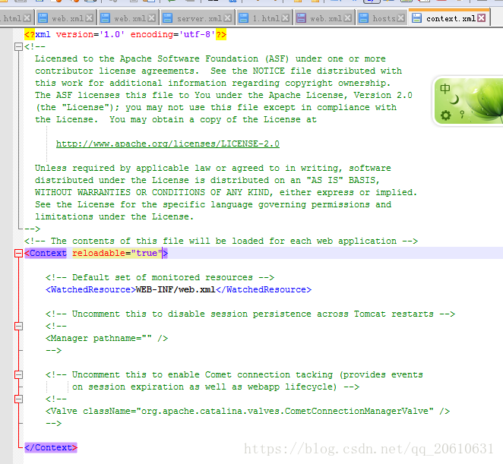
Task: Close the 1.html tab
Action: 285,18
